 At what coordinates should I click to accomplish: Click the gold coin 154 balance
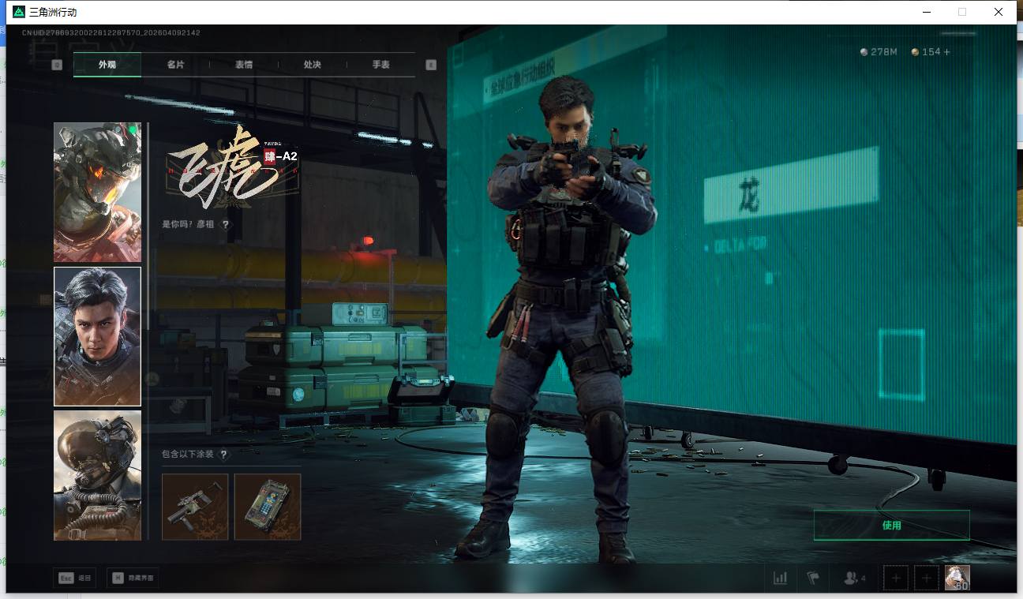(x=926, y=52)
